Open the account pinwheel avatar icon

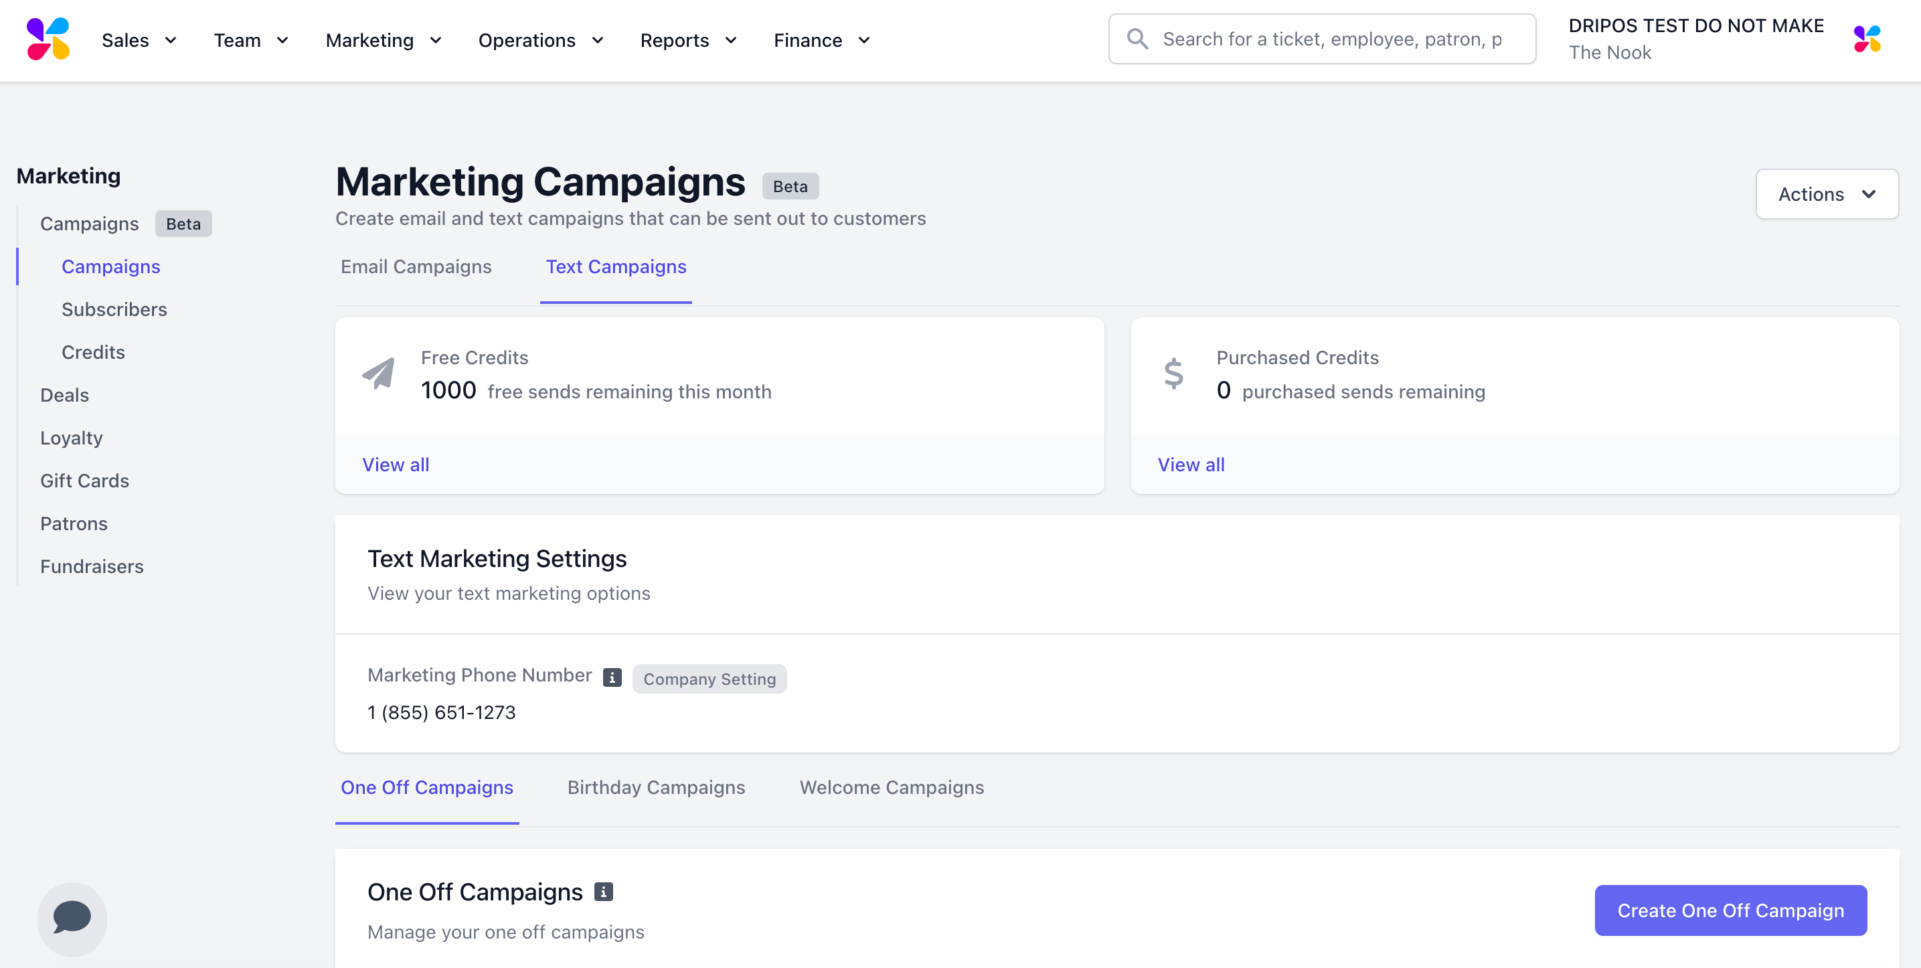point(1867,39)
